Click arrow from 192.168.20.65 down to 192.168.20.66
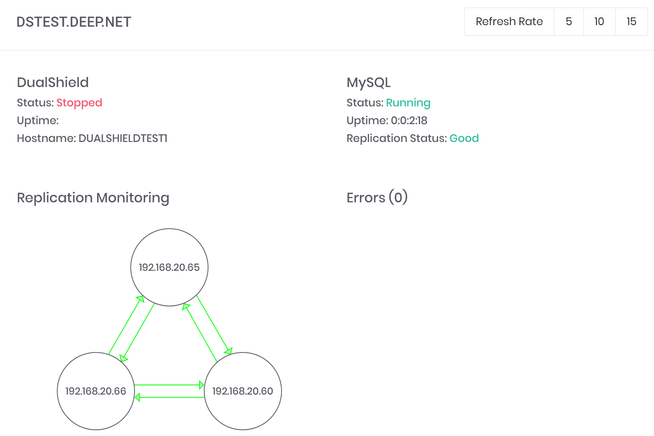This screenshot has height=436, width=654. coord(138,331)
